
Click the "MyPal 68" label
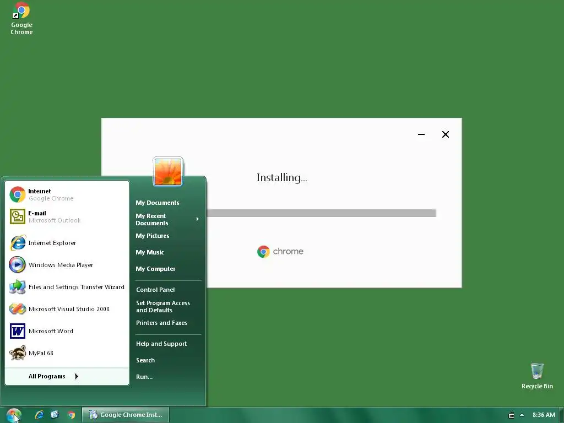tap(41, 353)
